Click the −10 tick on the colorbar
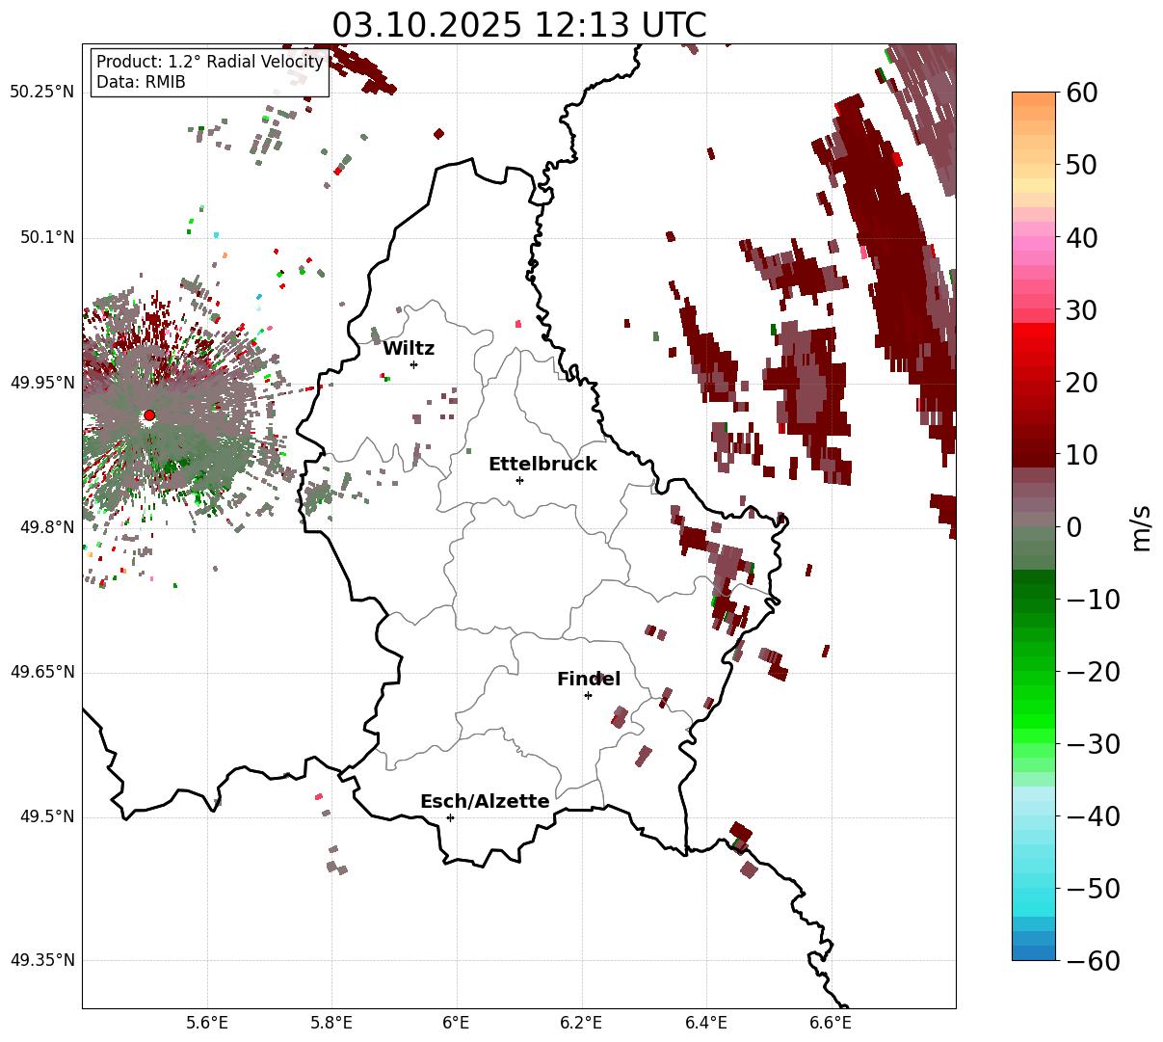1163x1042 pixels. 1092,599
